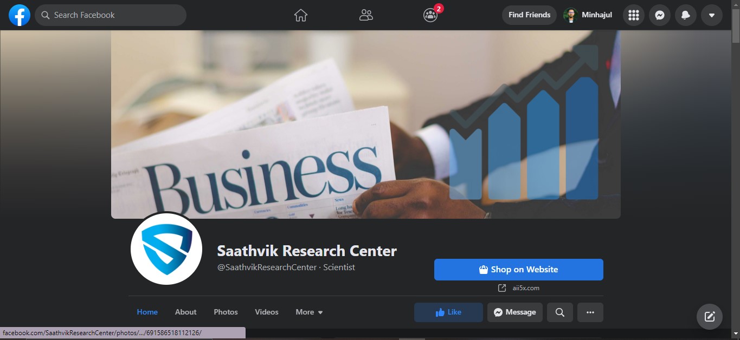The width and height of the screenshot is (740, 340).
Task: Switch to the About tab
Action: (186, 312)
